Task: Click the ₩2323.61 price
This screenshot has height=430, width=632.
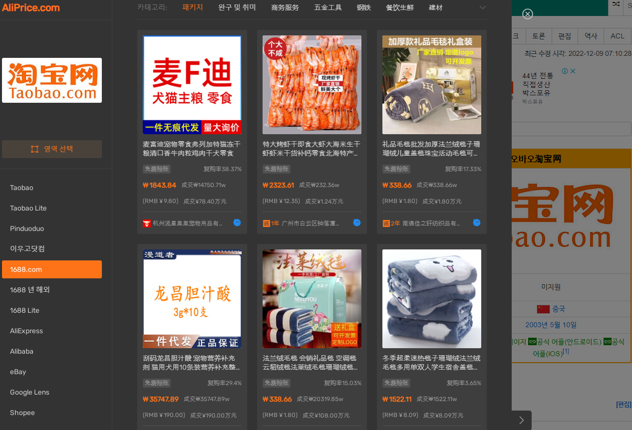Action: point(279,185)
